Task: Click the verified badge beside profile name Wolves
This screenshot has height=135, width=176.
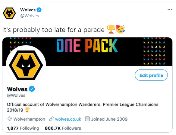Action: [x=32, y=89]
